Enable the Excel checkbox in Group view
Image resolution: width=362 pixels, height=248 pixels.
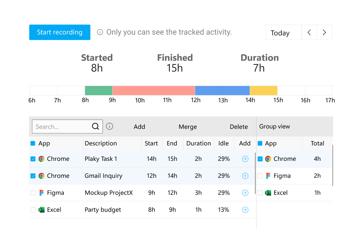(261, 192)
